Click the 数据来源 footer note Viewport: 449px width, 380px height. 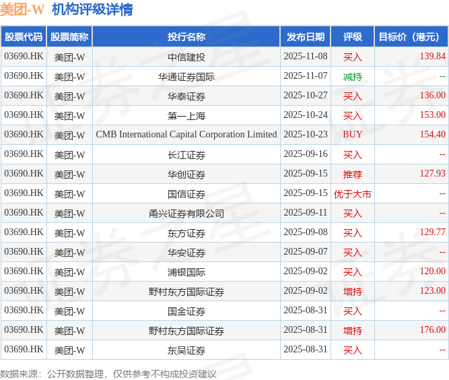(108, 374)
